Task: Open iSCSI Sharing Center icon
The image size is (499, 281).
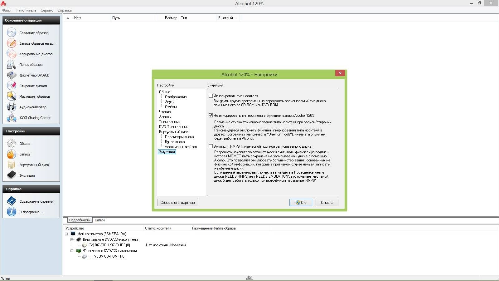Action: (12, 117)
